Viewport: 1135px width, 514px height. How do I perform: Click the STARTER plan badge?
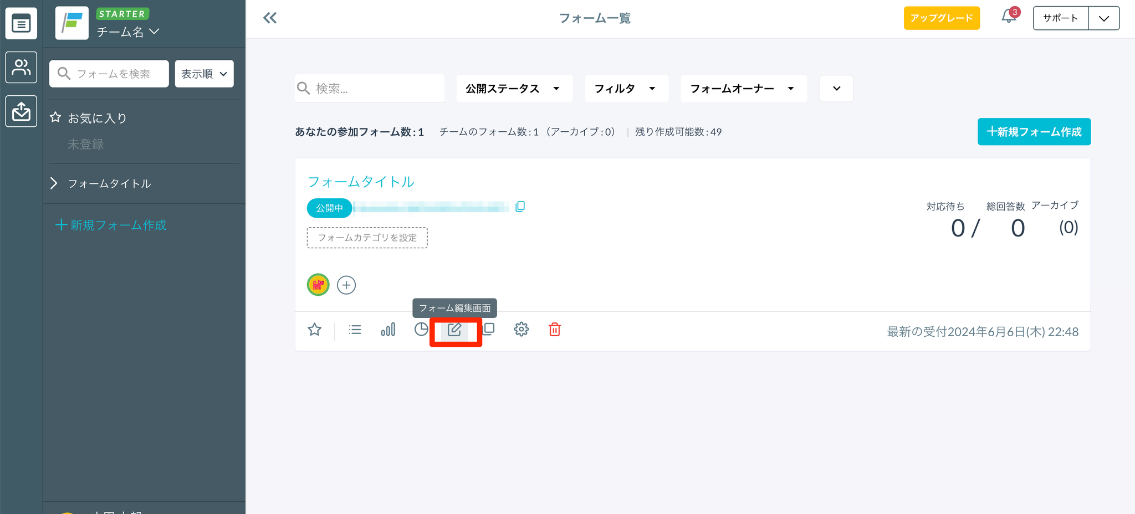122,14
